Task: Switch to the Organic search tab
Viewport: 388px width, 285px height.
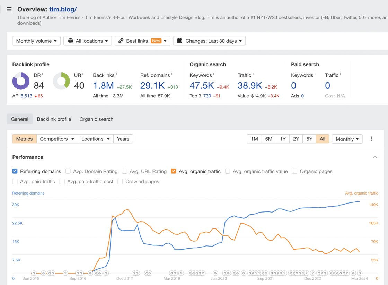Action: click(96, 119)
